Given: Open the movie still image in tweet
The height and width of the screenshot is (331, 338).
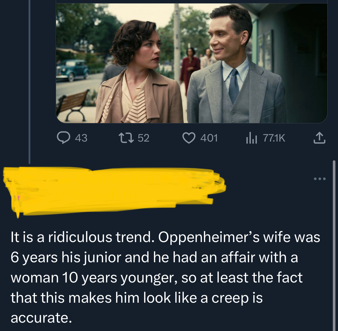Looking at the screenshot, I should click(191, 63).
